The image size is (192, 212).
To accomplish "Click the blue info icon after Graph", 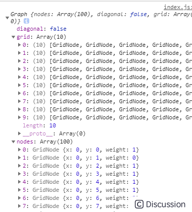I will tap(26, 21).
